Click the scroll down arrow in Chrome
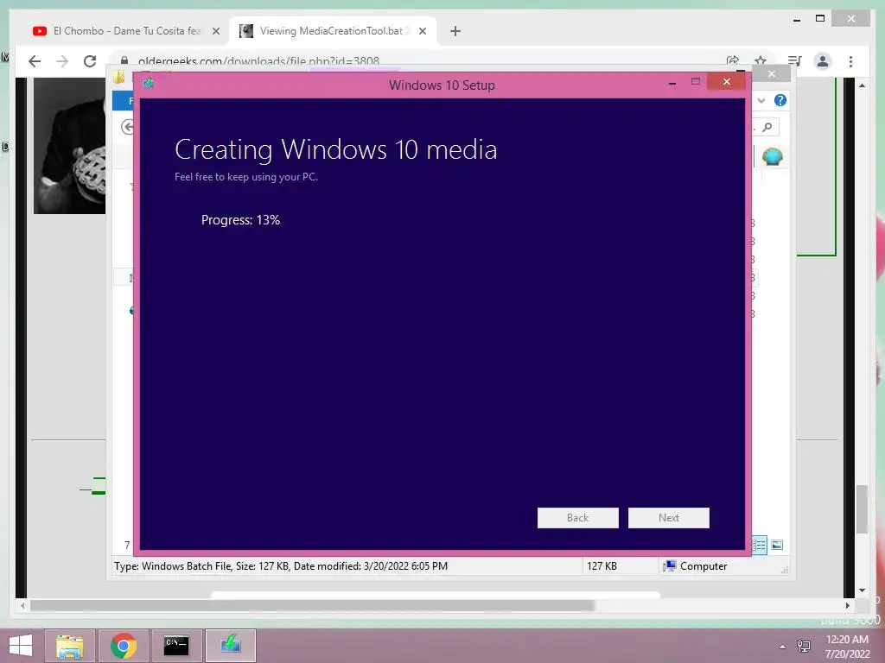Screen dimensions: 885x663 point(862,590)
